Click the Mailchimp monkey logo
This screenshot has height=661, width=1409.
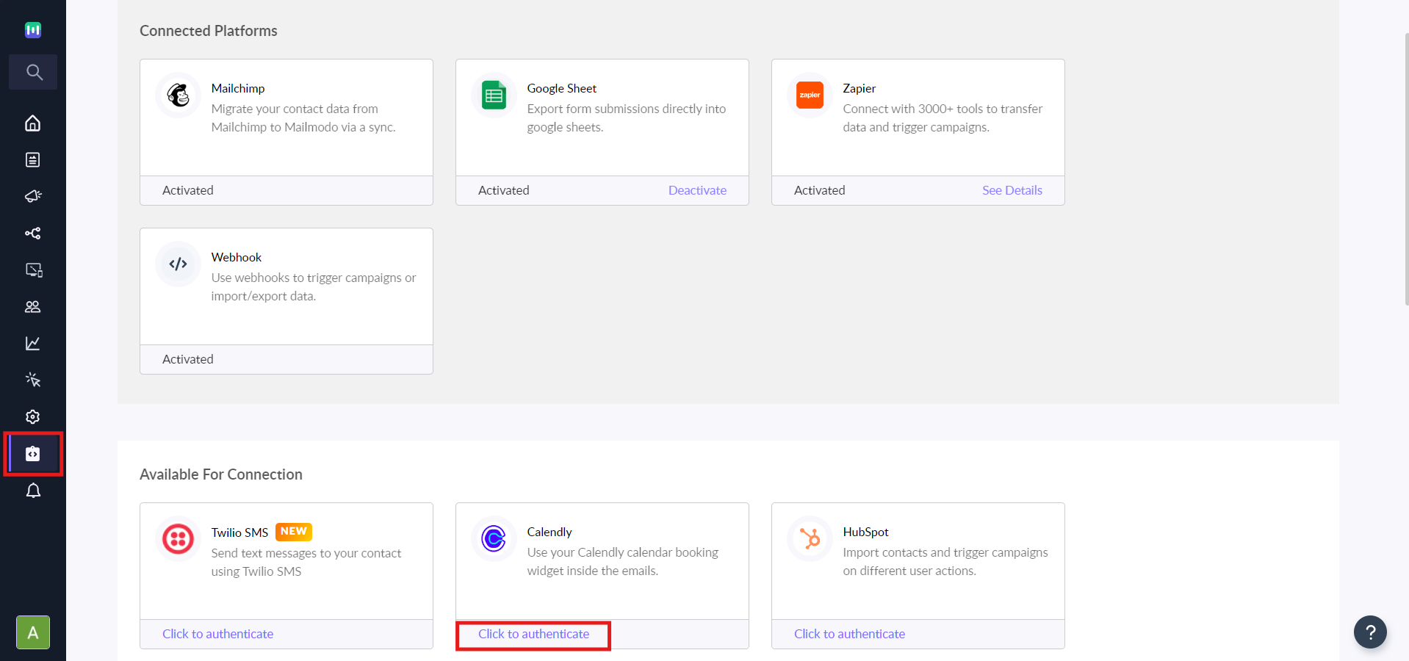[179, 95]
